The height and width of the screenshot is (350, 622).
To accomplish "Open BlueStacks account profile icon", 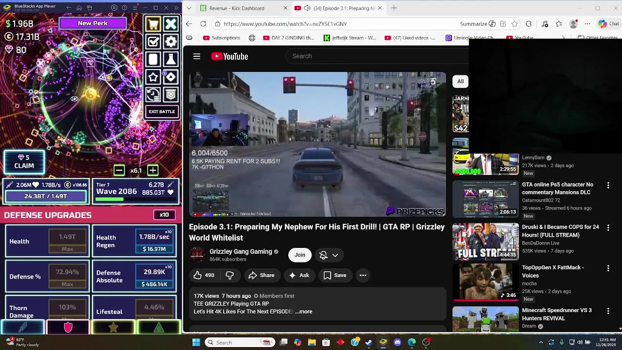I will click(114, 8).
